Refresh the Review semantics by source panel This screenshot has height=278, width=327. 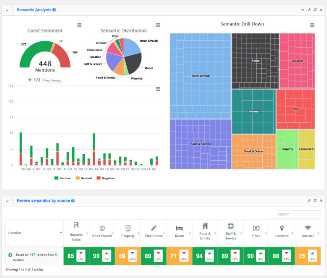[x=315, y=201]
